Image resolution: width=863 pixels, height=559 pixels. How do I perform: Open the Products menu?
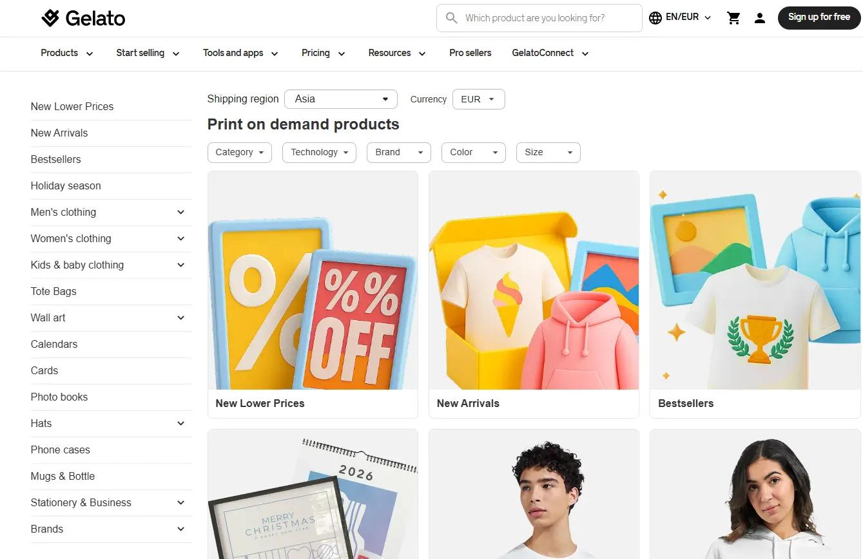(67, 53)
